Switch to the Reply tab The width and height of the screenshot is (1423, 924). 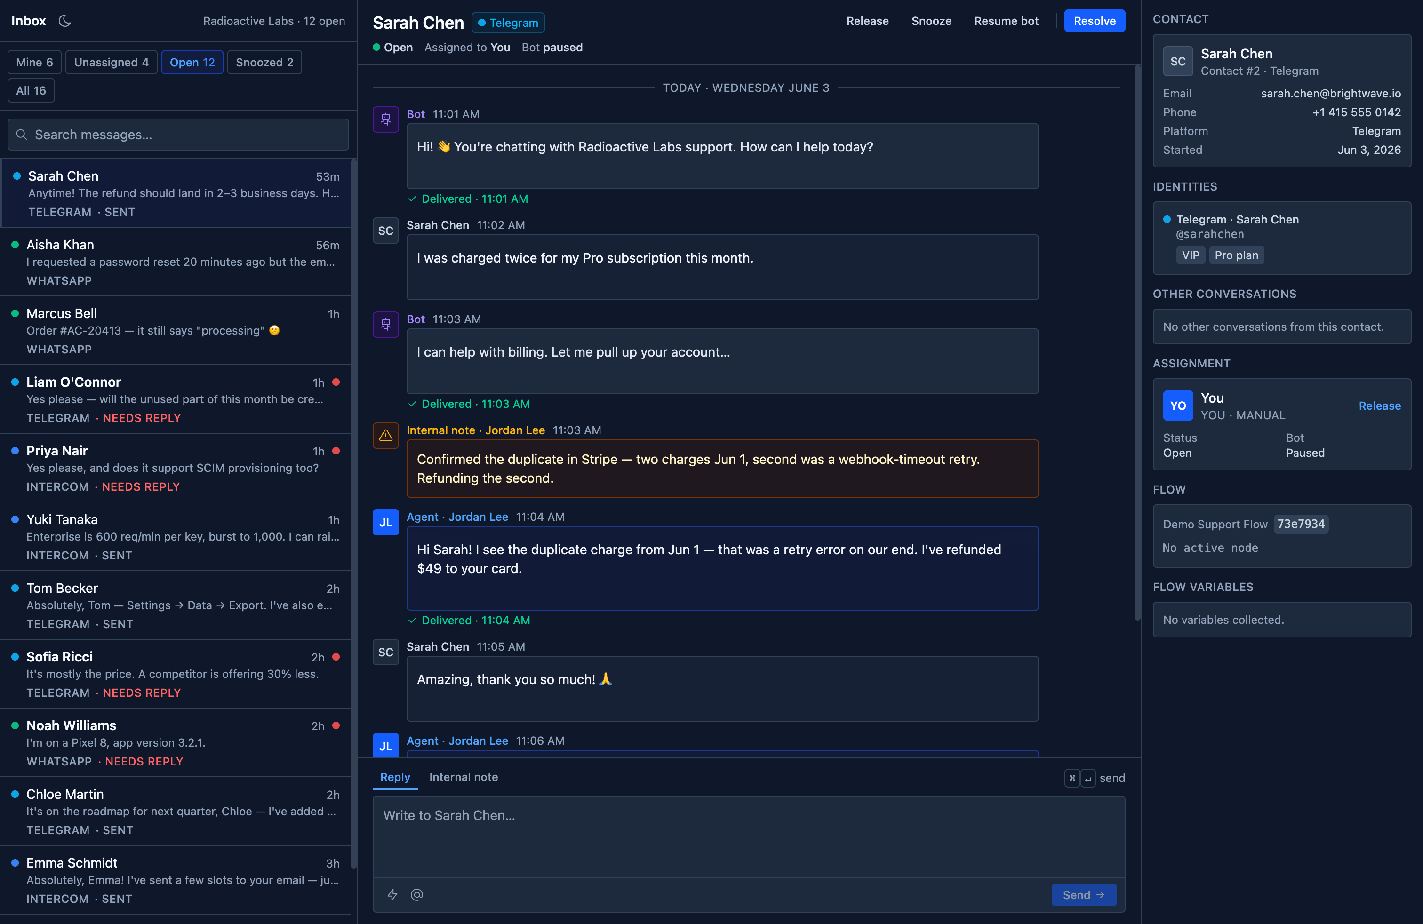[395, 777]
